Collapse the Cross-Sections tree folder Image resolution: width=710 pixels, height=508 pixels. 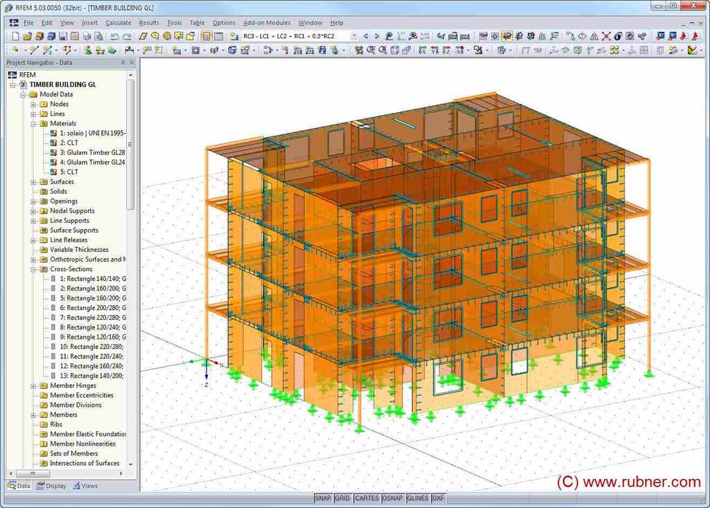[33, 269]
